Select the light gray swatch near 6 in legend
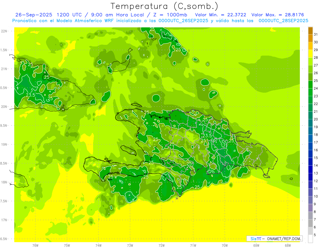The width and height of the screenshot is (323, 249). click(x=310, y=231)
